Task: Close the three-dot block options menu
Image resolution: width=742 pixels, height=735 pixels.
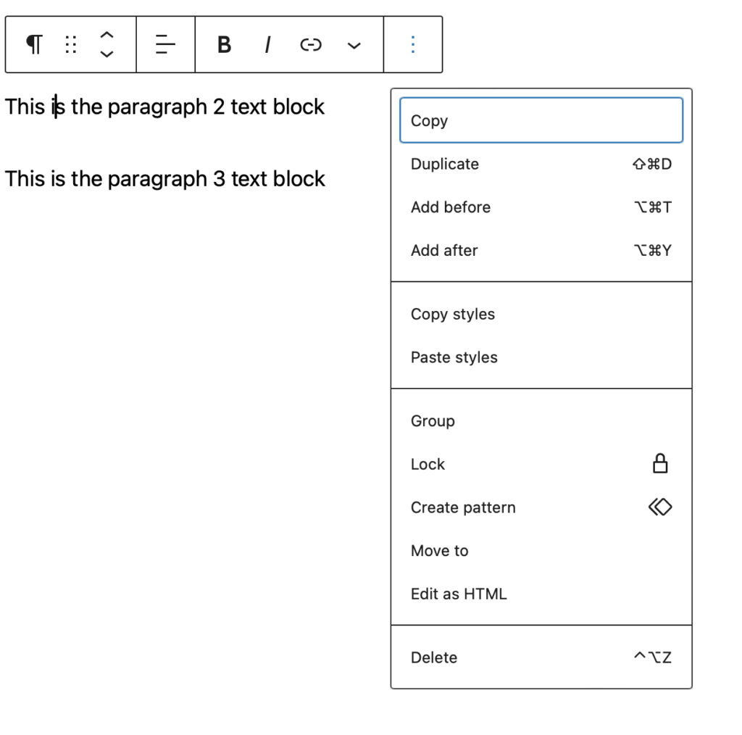Action: (412, 45)
